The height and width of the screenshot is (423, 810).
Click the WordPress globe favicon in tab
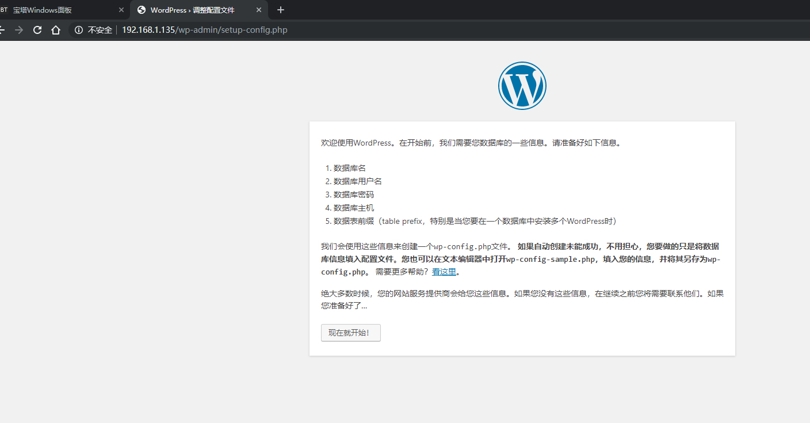(x=142, y=10)
